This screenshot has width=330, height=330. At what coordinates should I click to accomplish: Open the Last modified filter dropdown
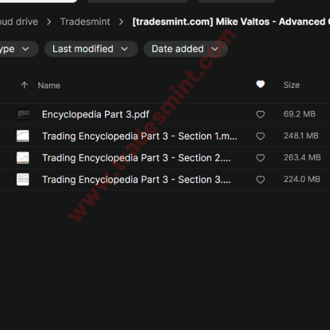click(91, 49)
